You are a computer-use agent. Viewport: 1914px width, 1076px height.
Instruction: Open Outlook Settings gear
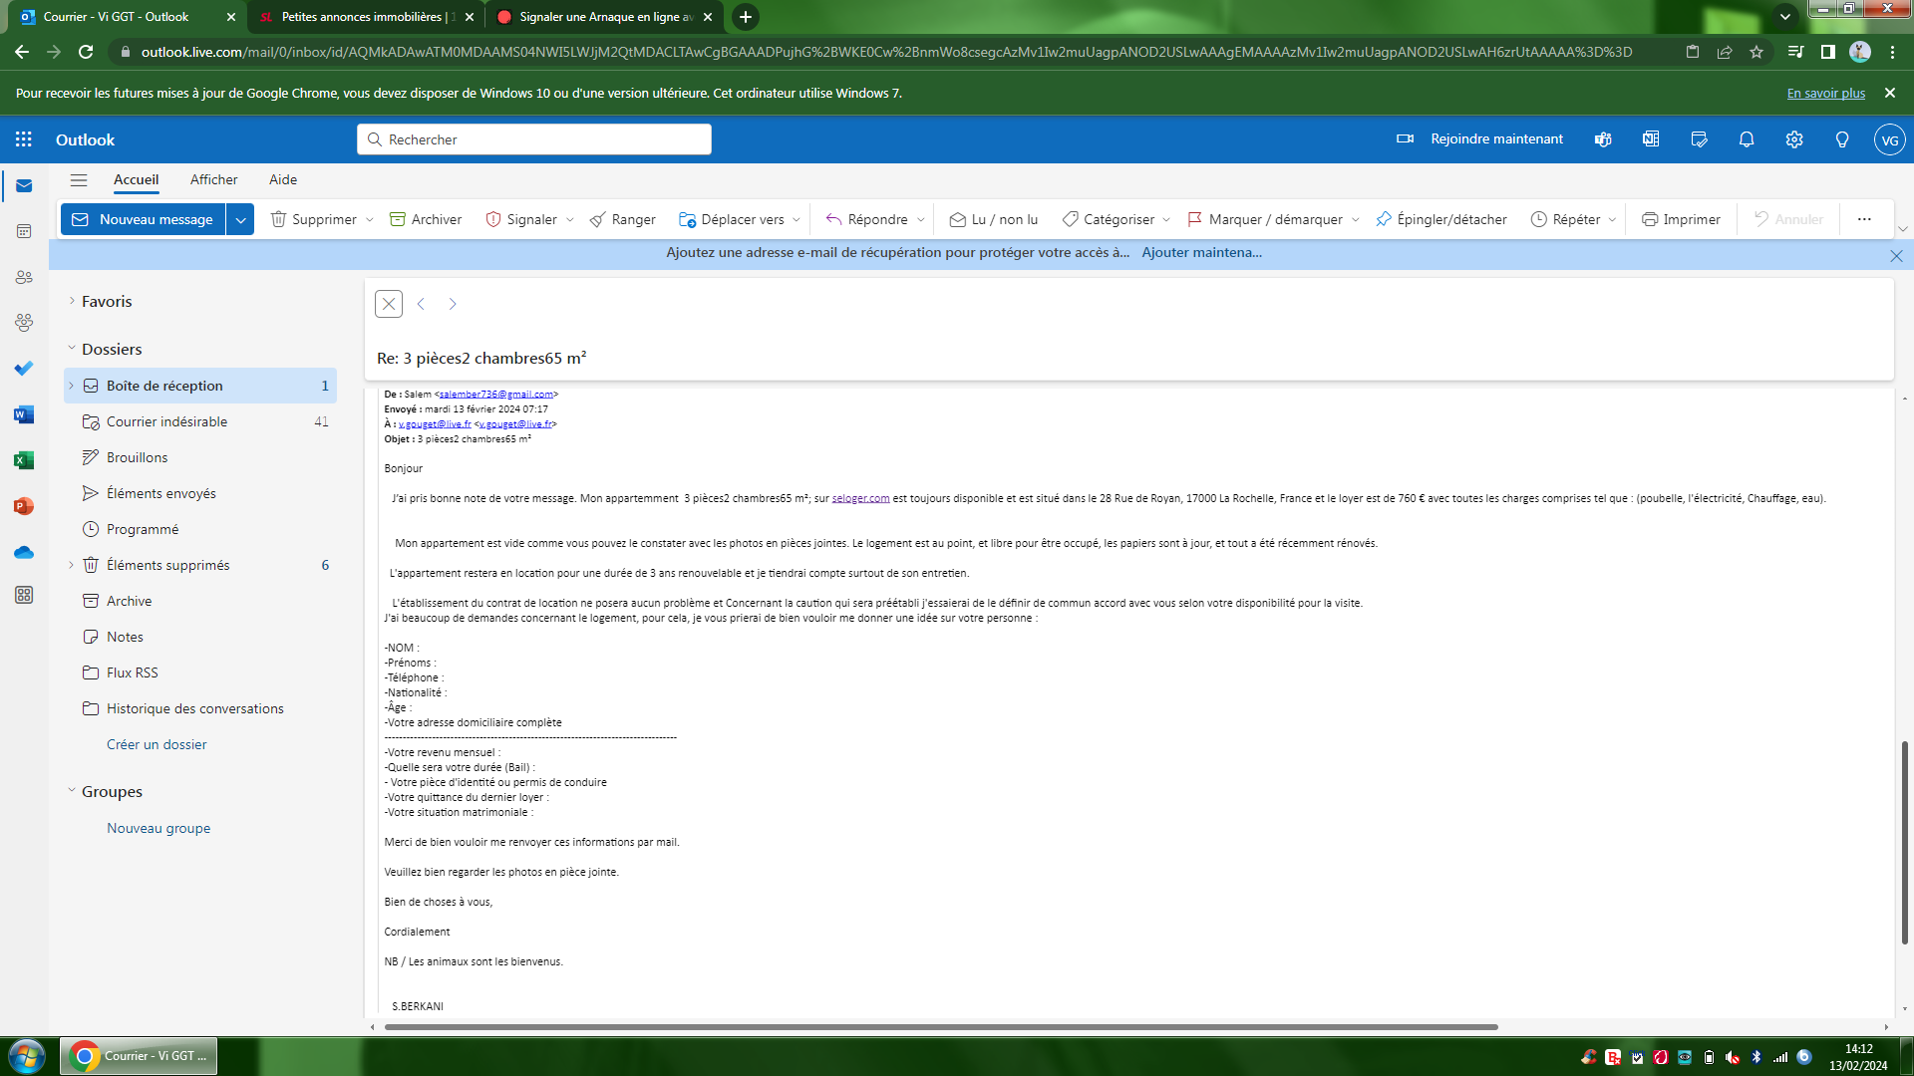click(x=1794, y=139)
